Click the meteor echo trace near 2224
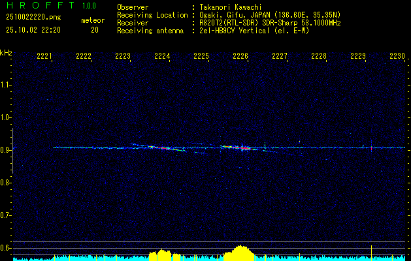 point(163,148)
